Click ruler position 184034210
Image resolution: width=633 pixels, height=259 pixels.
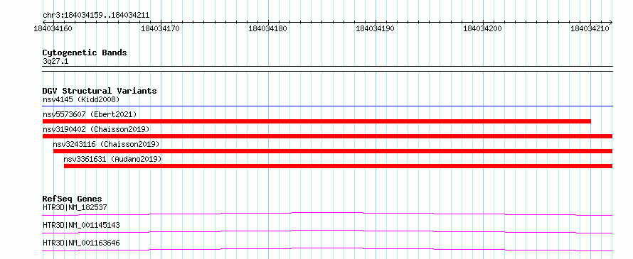(590, 28)
